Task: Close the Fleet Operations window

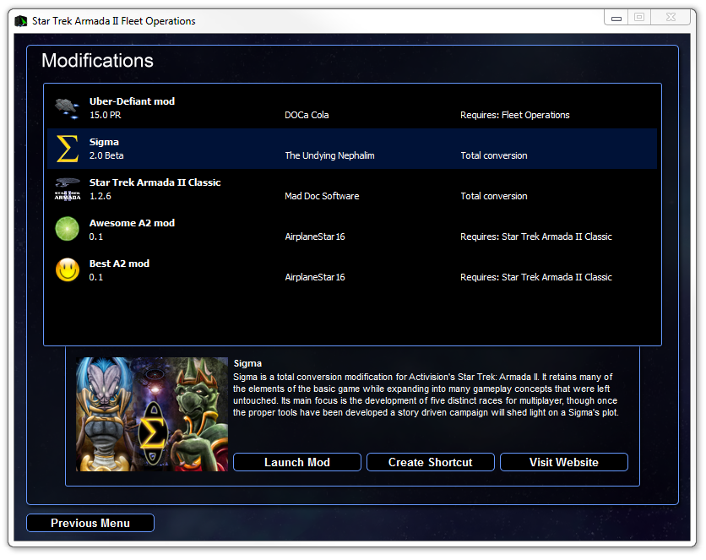Action: (x=671, y=18)
